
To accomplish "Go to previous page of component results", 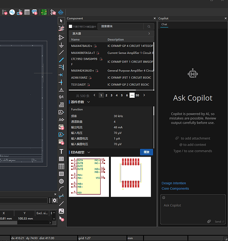I will click(94, 95).
